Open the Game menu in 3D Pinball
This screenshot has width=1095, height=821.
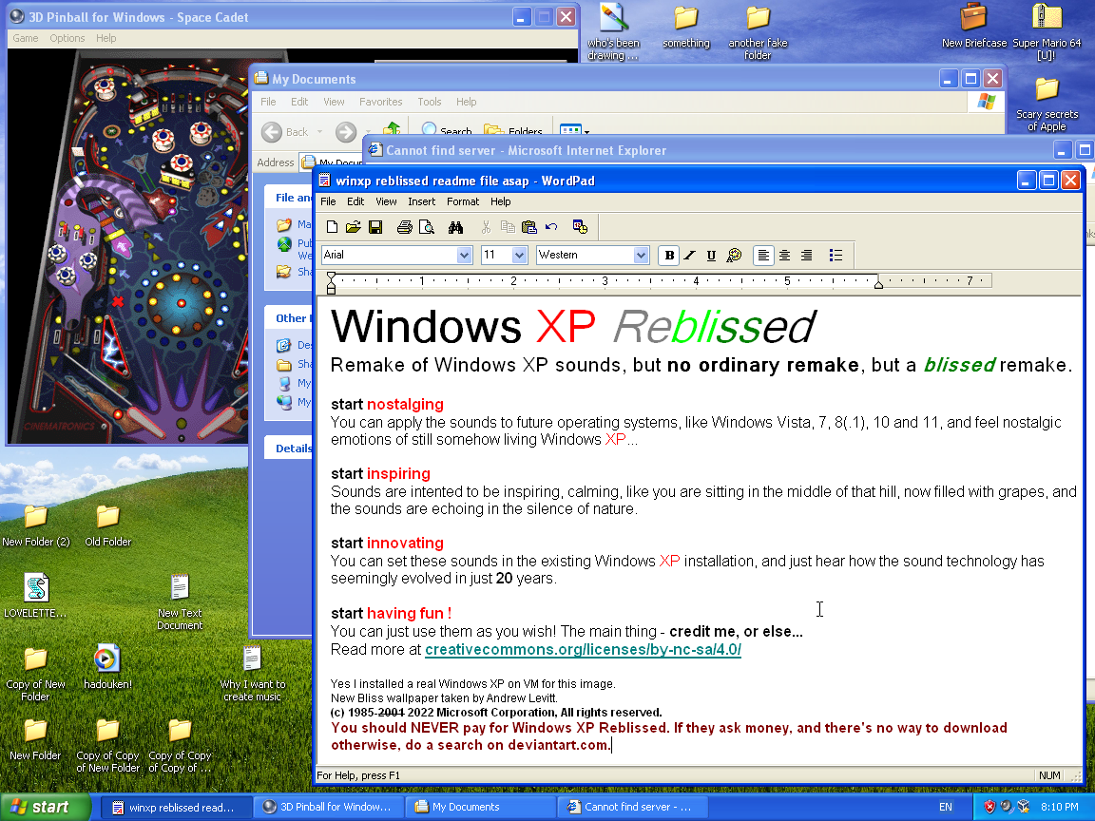(x=25, y=38)
